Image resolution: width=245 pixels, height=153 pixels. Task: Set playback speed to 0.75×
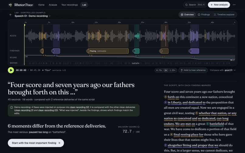[x=159, y=70]
